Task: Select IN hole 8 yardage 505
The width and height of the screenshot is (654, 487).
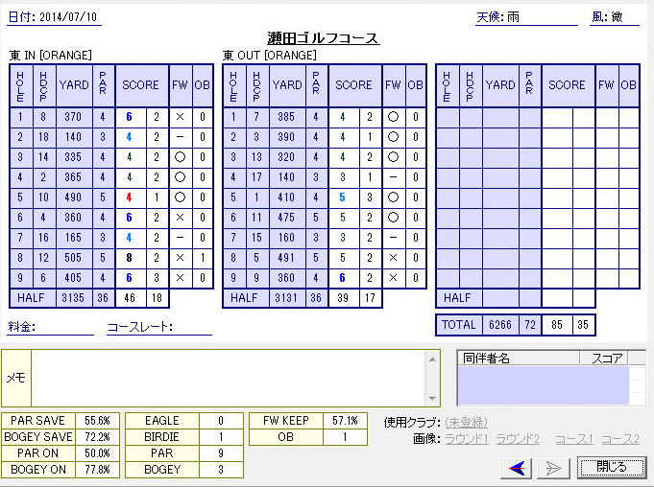Action: 74,258
